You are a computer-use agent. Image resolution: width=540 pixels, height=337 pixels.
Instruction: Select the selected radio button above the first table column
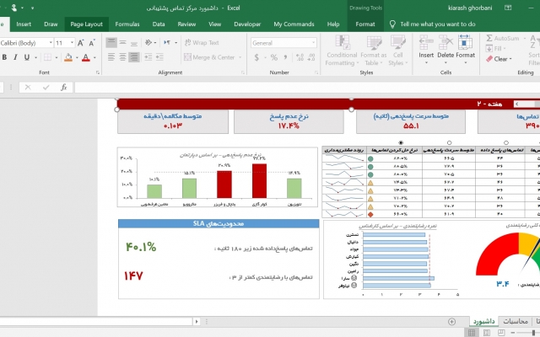(401, 142)
